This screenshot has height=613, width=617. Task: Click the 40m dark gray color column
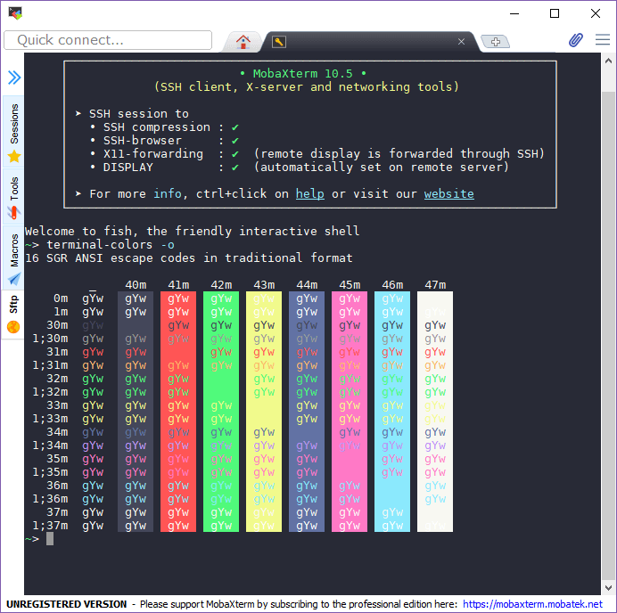pos(136,412)
